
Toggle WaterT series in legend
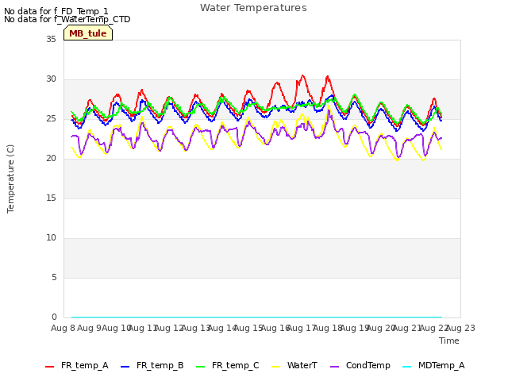[x=294, y=365]
